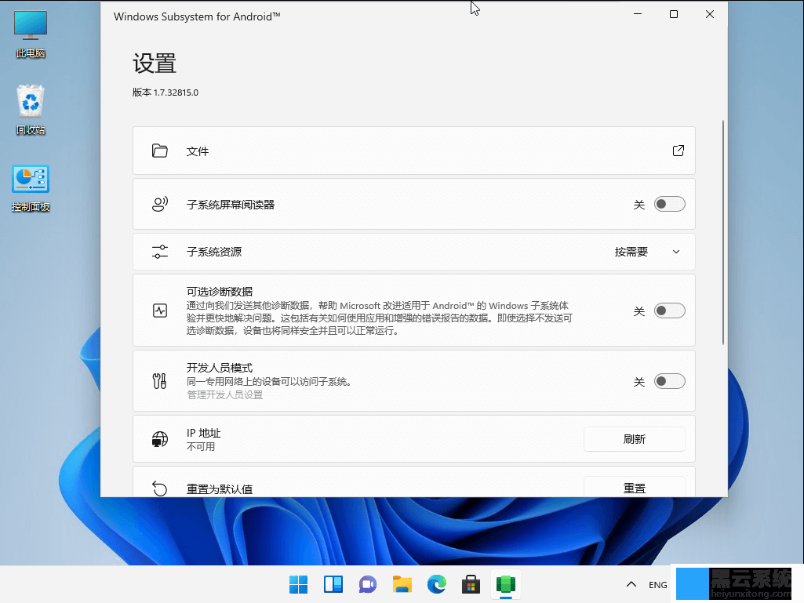Show hidden system tray icons
The width and height of the screenshot is (804, 603).
click(631, 585)
